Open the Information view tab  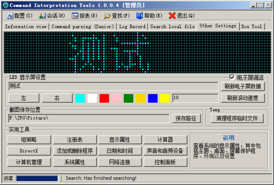26,26
